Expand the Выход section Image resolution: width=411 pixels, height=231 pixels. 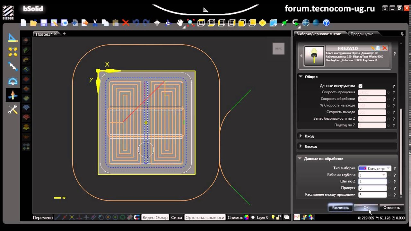coord(301,146)
